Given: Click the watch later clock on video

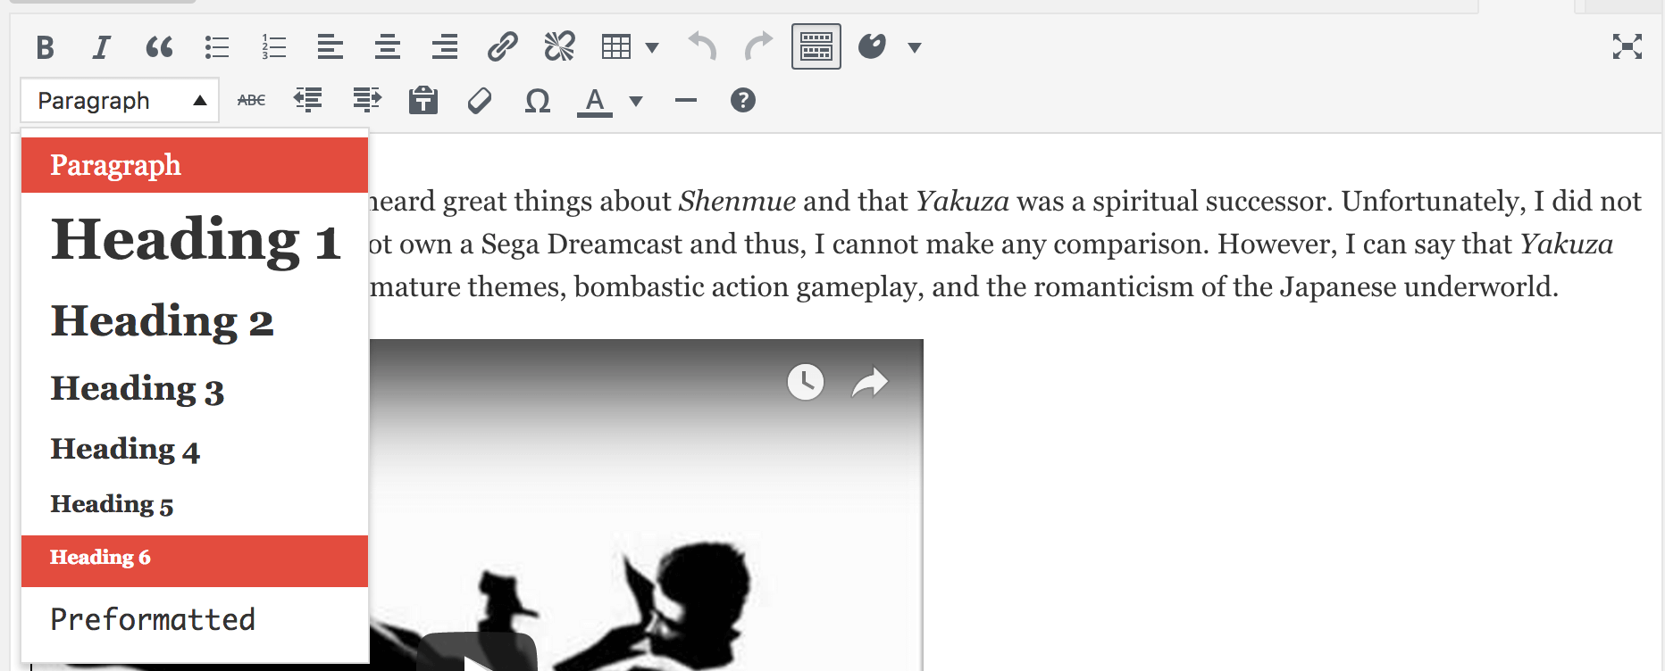Looking at the screenshot, I should [805, 382].
